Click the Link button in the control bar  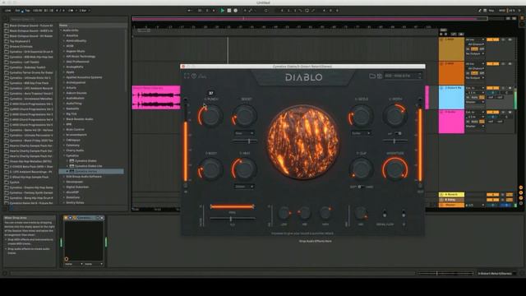[7, 11]
